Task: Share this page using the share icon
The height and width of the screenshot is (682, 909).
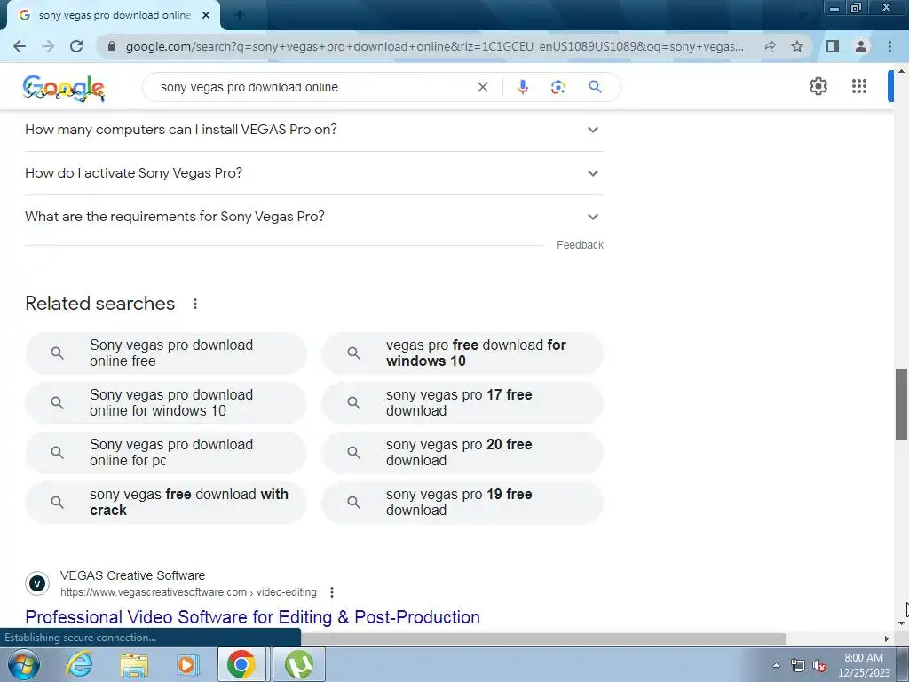Action: (x=769, y=46)
